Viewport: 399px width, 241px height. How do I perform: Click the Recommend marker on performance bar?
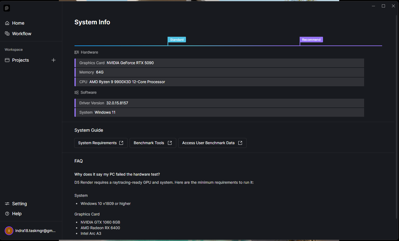pyautogui.click(x=311, y=40)
